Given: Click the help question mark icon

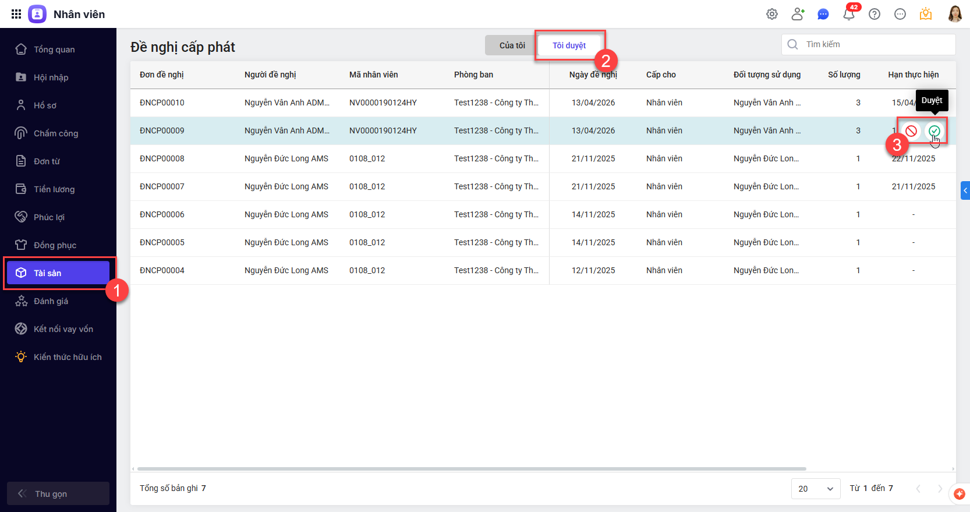Looking at the screenshot, I should (875, 14).
